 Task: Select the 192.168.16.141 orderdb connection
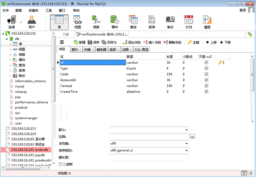point(26,150)
